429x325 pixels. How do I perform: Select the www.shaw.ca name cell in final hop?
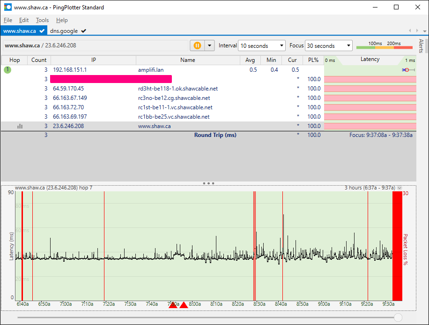click(154, 126)
